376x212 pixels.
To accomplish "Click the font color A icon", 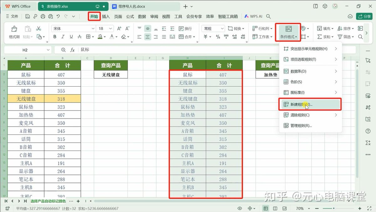I will pyautogui.click(x=112, y=37).
